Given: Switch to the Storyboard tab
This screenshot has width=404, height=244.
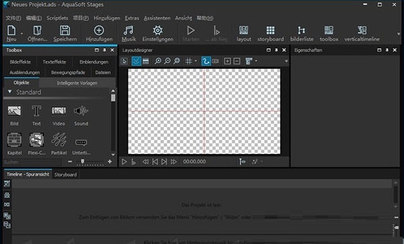Looking at the screenshot, I should 66,174.
